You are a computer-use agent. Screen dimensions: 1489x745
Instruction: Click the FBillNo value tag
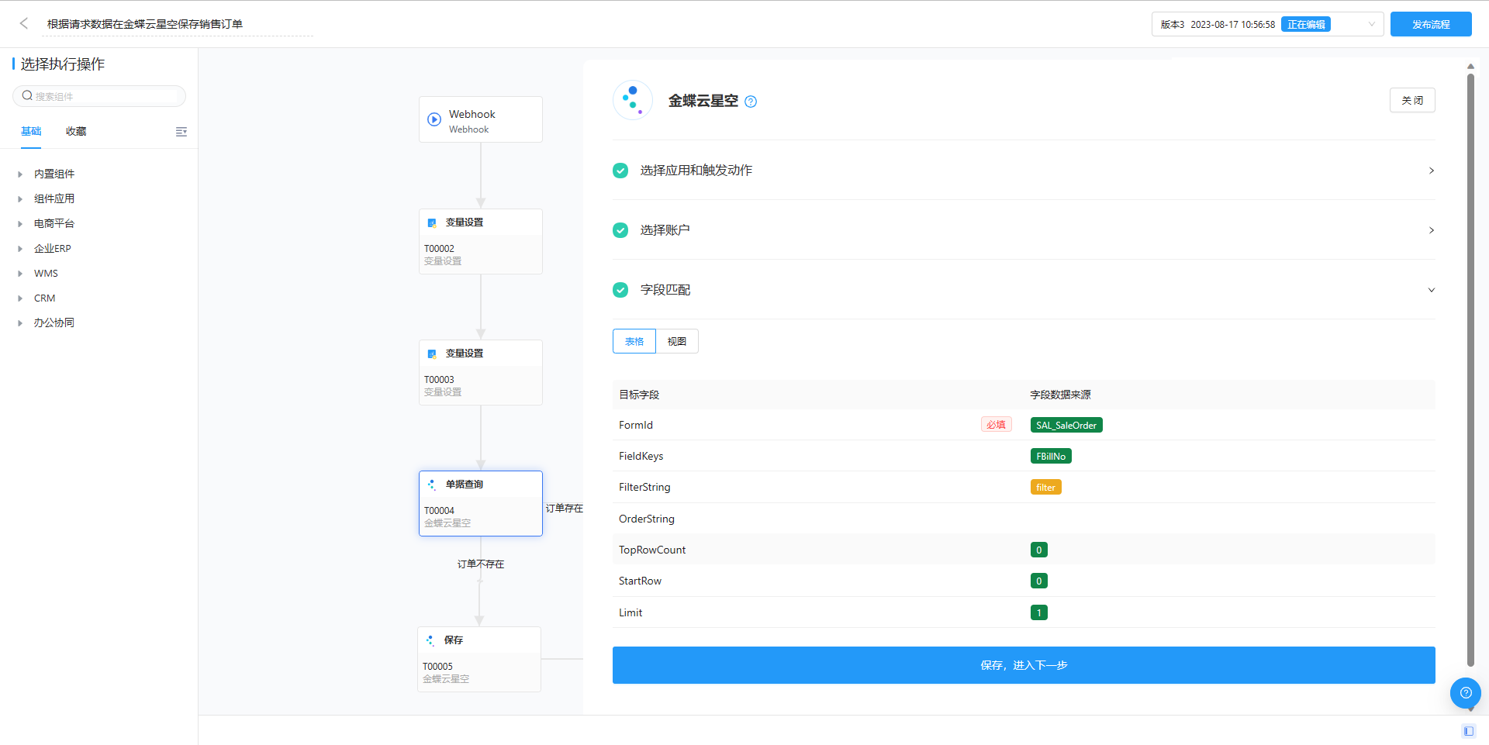pos(1051,456)
